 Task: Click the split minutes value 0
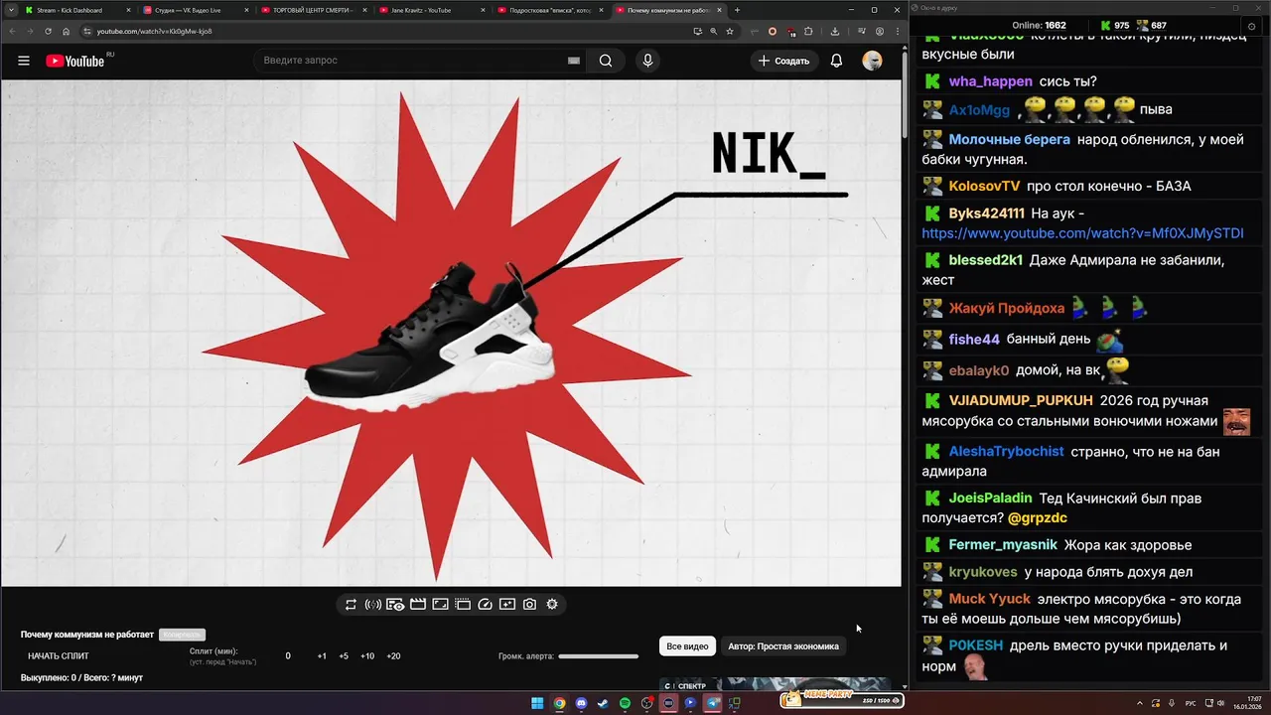click(288, 656)
